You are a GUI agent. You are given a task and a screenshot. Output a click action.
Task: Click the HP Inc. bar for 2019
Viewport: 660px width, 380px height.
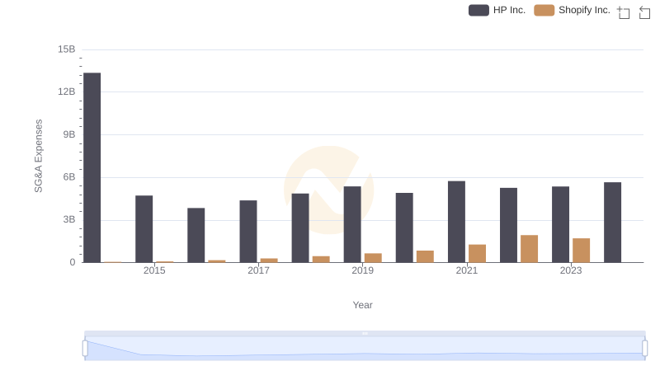[x=352, y=224]
